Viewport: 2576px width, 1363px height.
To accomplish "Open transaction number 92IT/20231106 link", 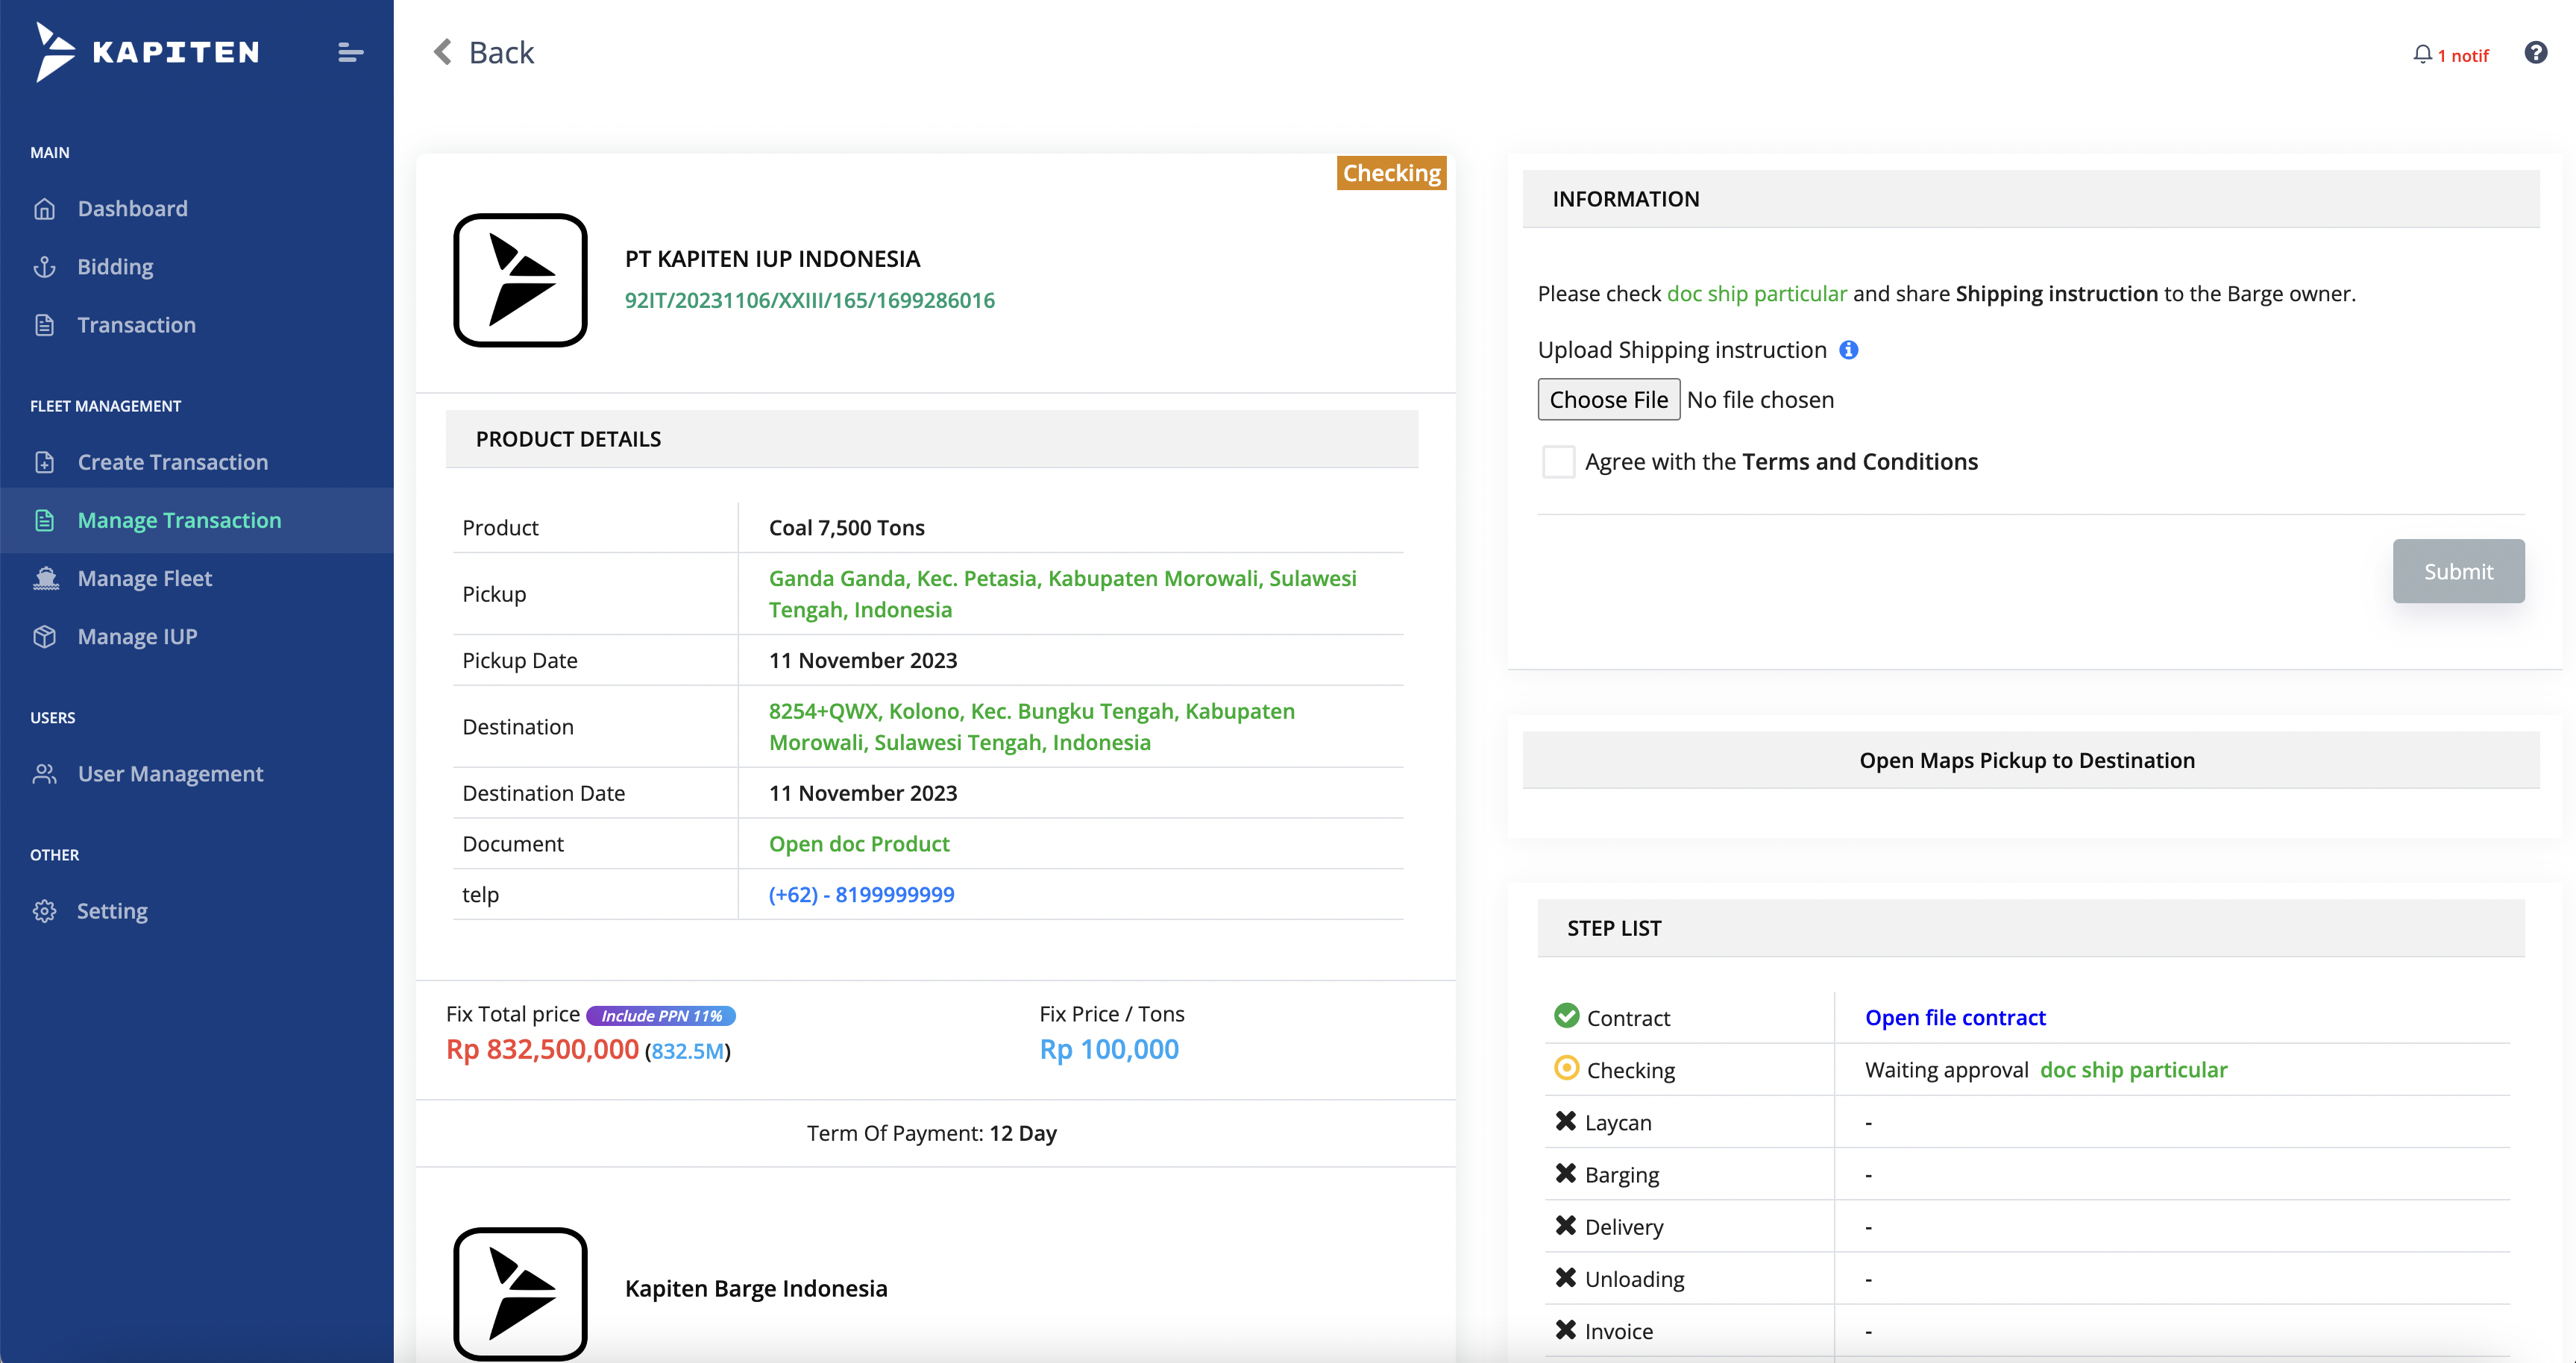I will pyautogui.click(x=809, y=300).
